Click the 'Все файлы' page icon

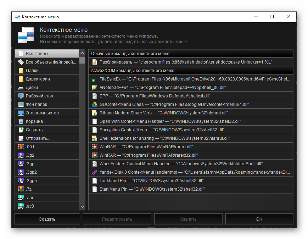point(21,54)
